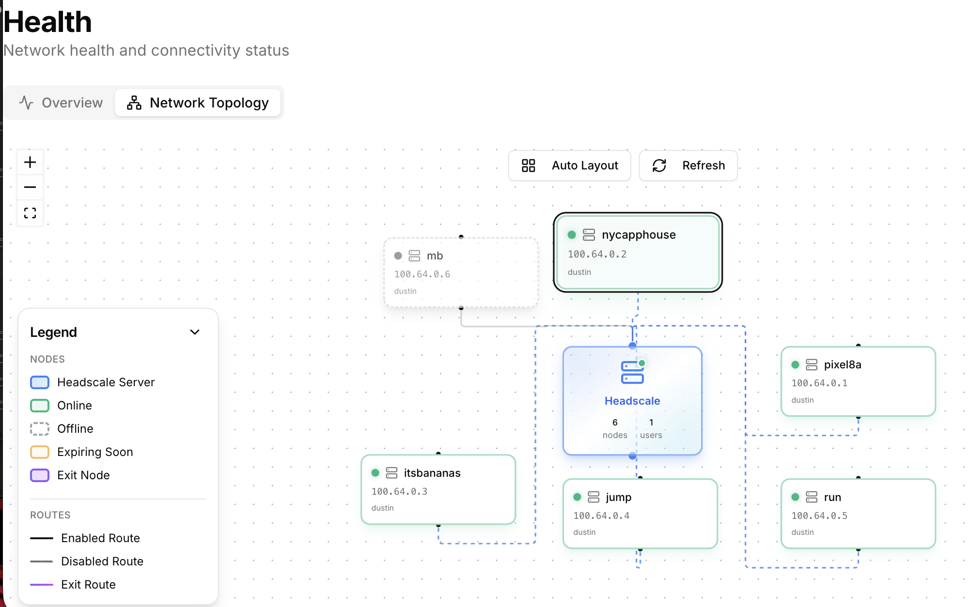Click the Network Topology branch icon
969x607 pixels.
(133, 103)
